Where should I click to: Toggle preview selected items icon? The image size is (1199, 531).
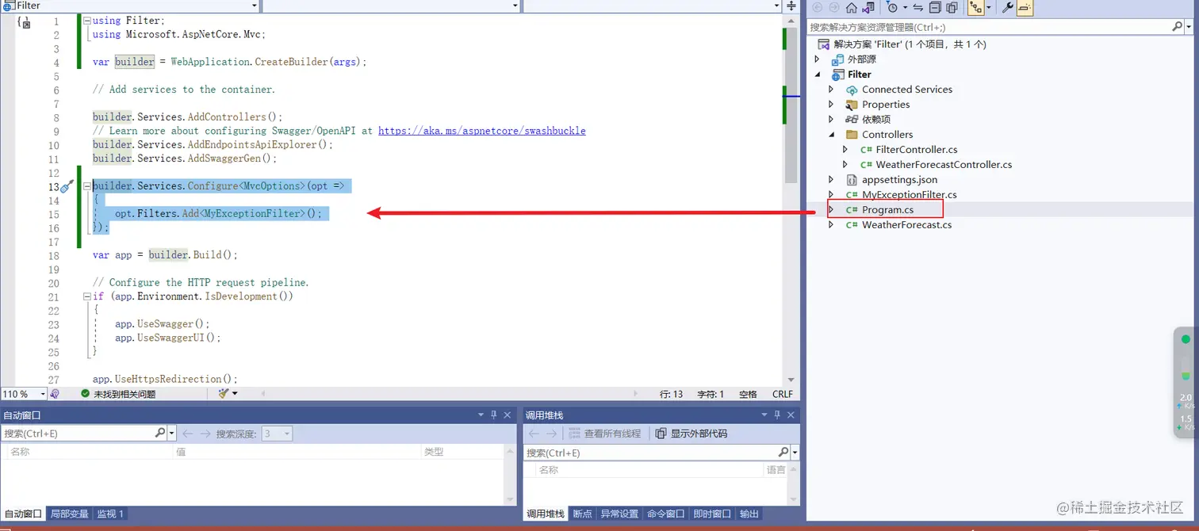pos(1025,8)
